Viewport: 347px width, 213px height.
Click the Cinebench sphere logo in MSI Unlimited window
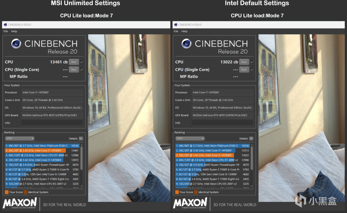tap(16, 44)
